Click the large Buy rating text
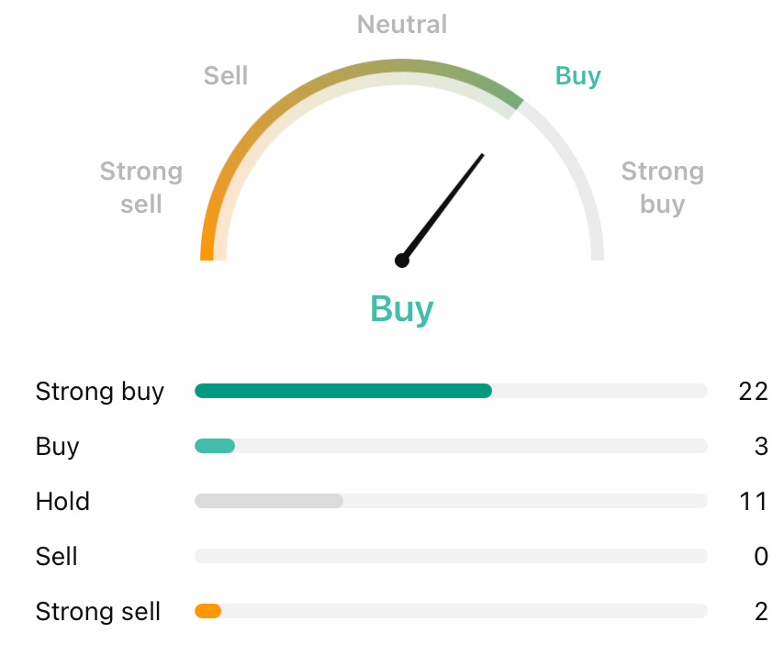 click(401, 309)
